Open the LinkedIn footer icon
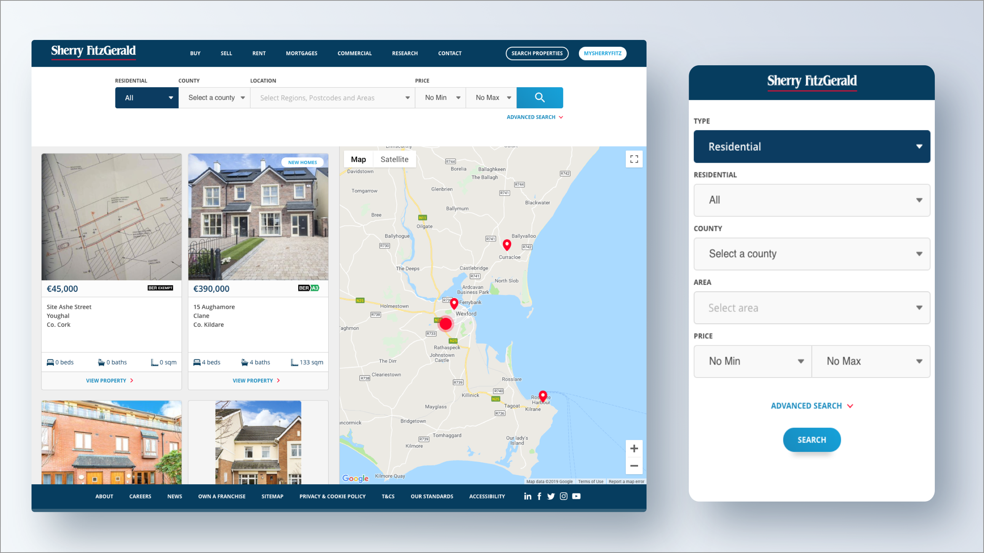Image resolution: width=984 pixels, height=553 pixels. tap(527, 496)
